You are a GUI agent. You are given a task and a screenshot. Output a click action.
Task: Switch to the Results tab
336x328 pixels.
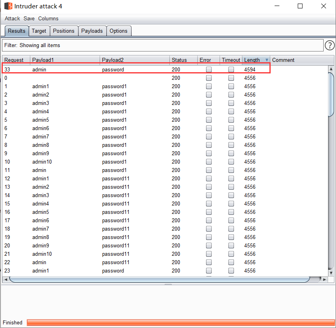16,31
